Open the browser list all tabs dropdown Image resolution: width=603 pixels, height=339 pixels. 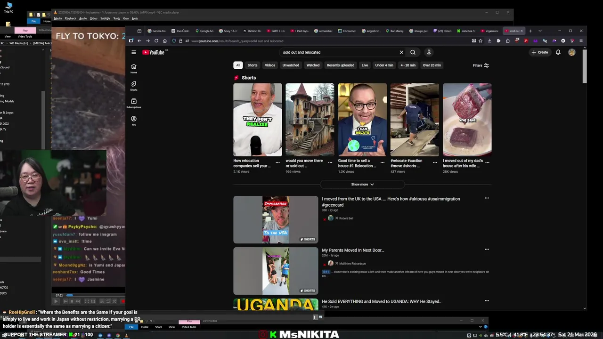pyautogui.click(x=540, y=31)
